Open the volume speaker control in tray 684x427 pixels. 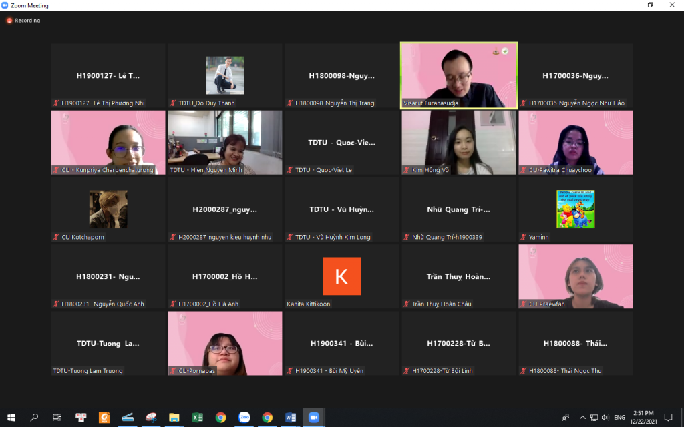coord(605,418)
